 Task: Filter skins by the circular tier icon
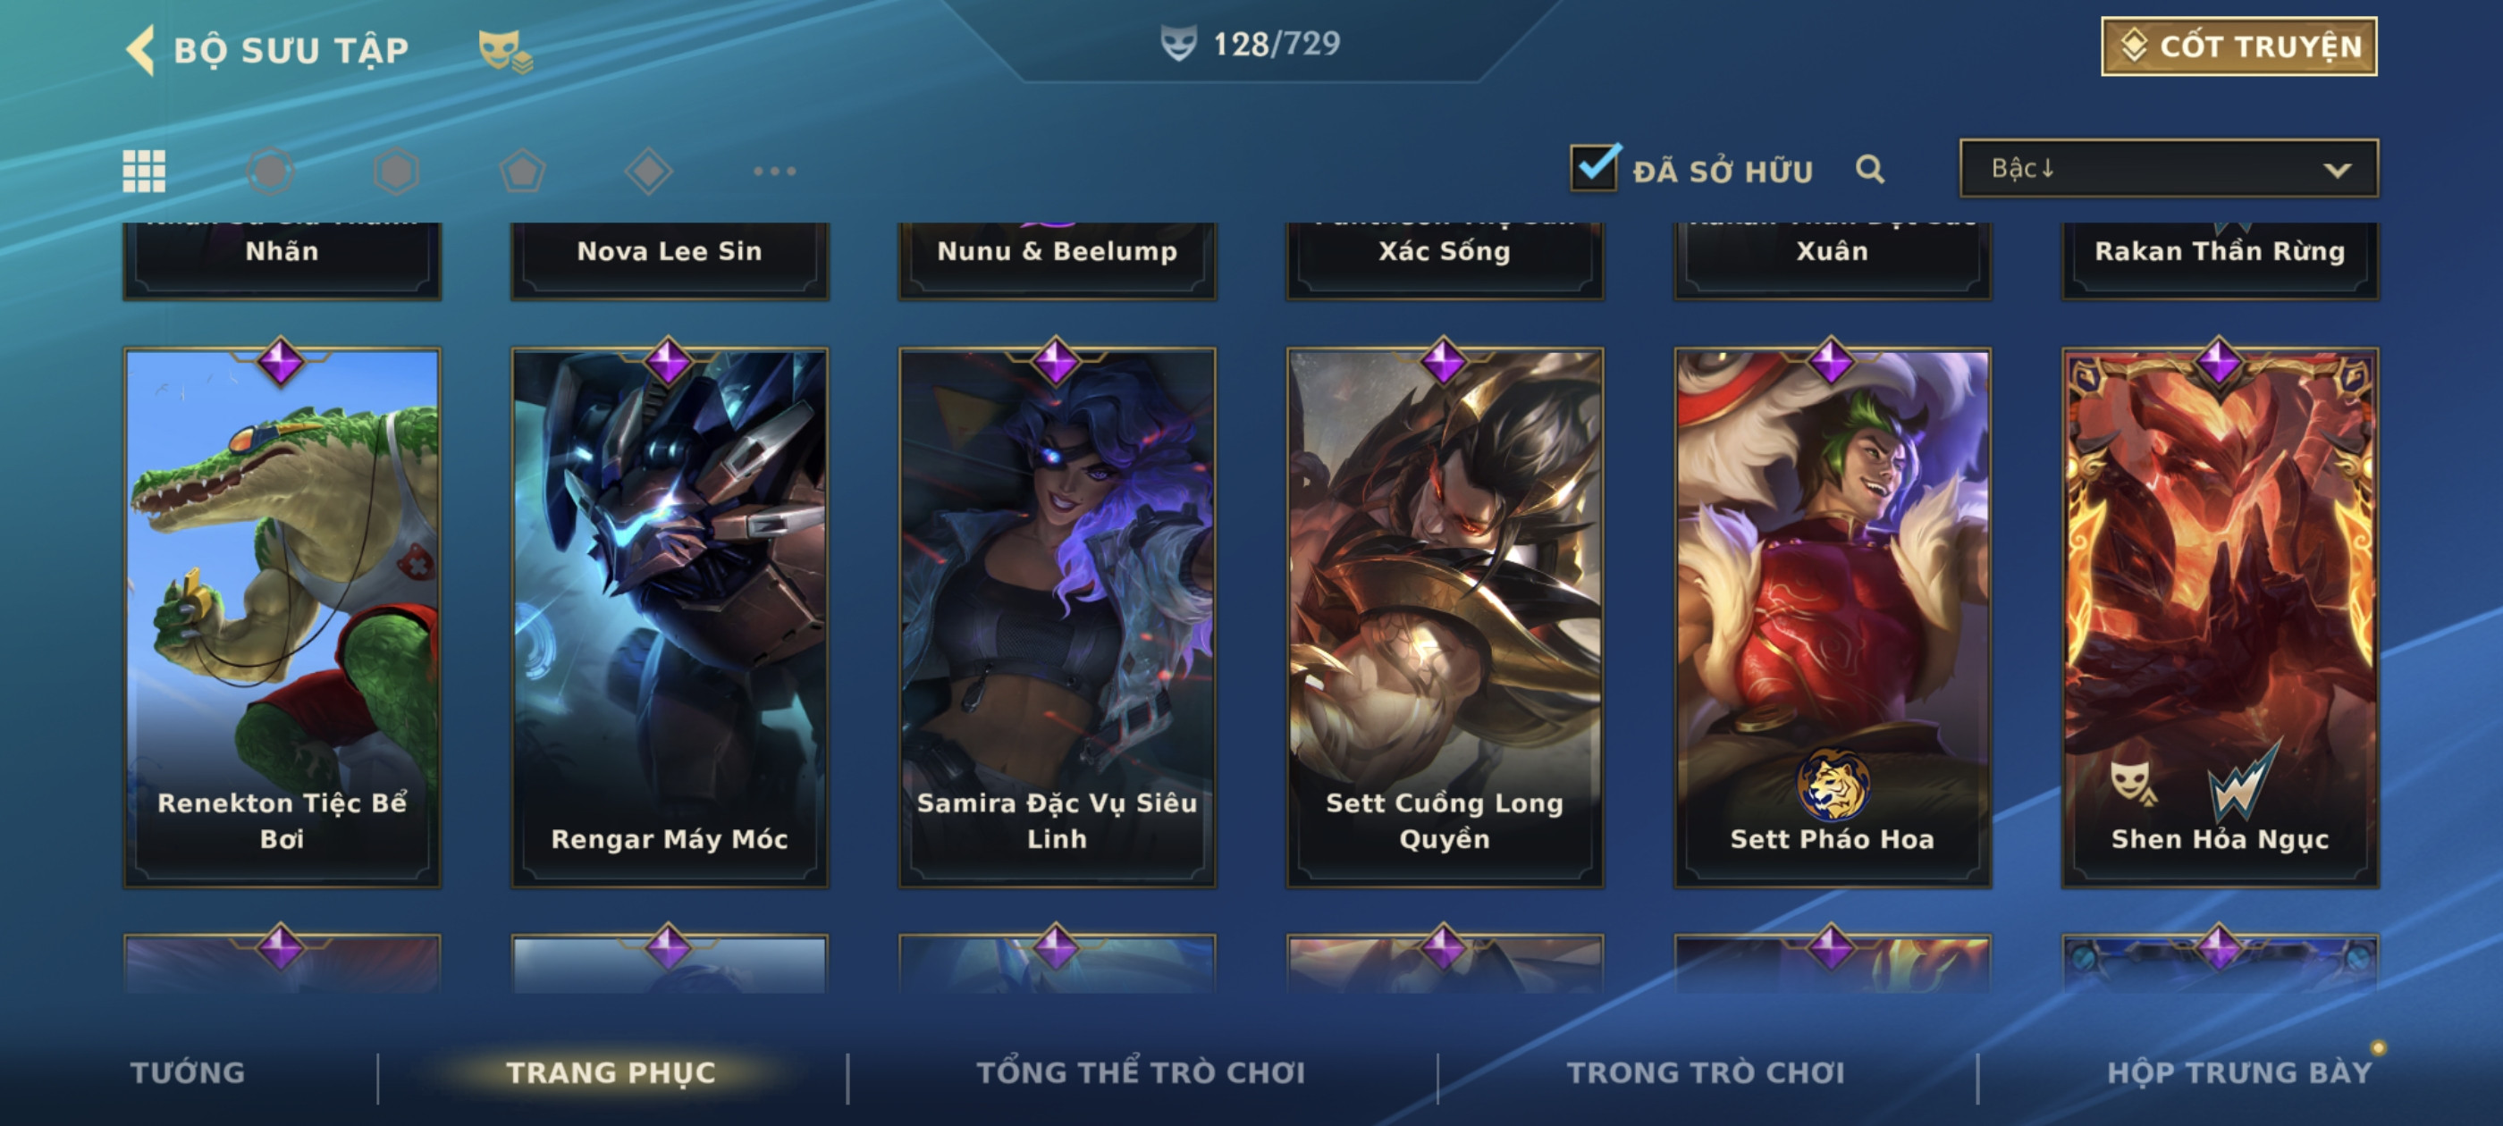coord(270,171)
